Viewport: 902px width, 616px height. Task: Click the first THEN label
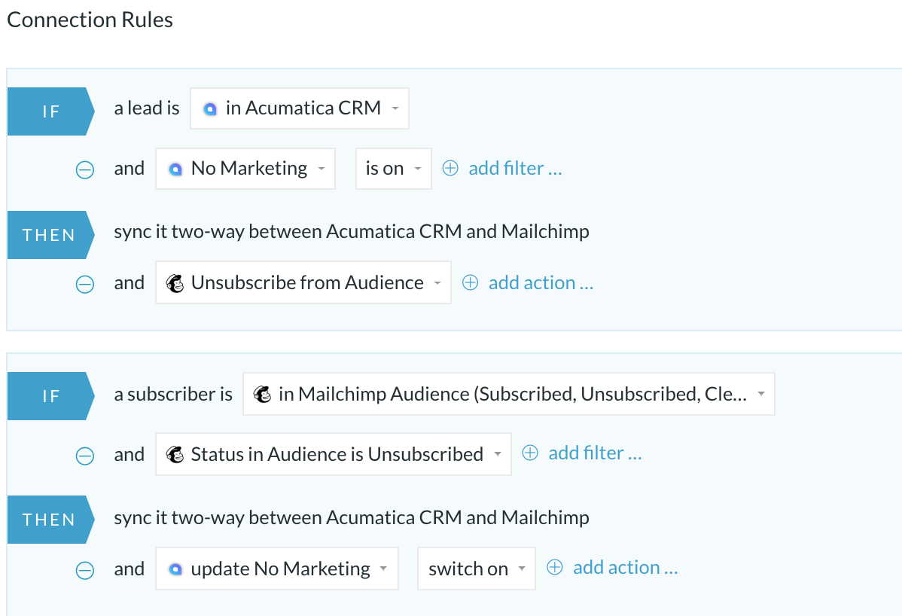[50, 235]
